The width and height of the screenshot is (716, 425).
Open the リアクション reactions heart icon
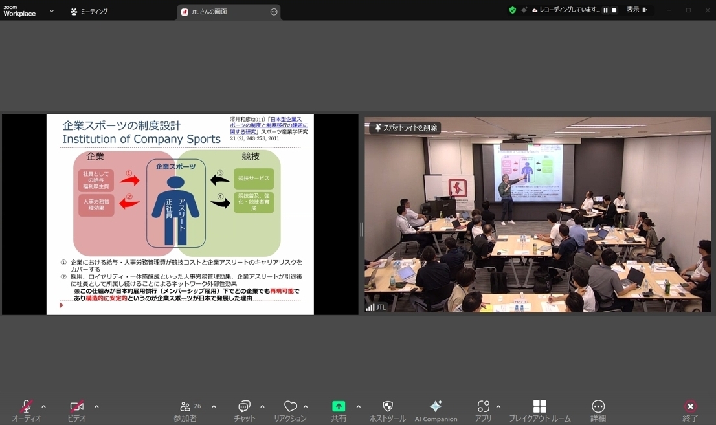point(290,407)
